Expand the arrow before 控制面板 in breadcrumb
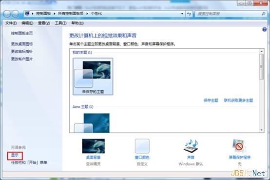 pos(33,14)
